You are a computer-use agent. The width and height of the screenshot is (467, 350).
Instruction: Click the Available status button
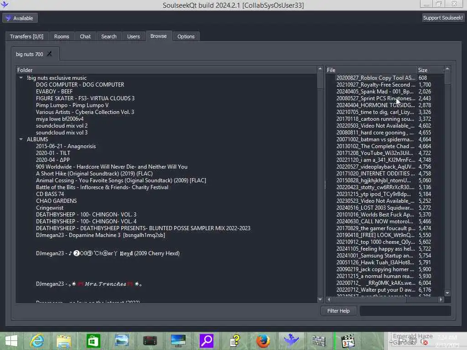pos(20,18)
